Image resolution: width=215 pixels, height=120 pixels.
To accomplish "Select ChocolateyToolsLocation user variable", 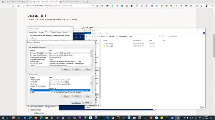I will [60, 59].
